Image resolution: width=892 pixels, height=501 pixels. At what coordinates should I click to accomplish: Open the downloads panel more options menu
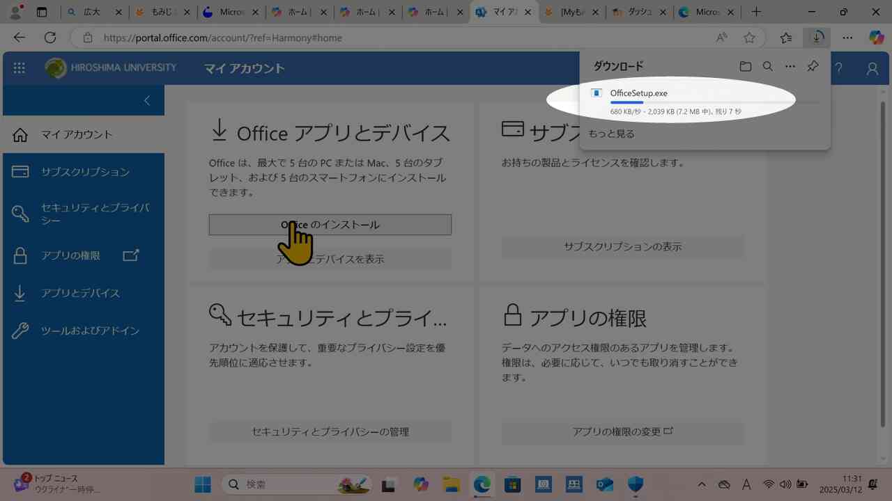point(790,66)
